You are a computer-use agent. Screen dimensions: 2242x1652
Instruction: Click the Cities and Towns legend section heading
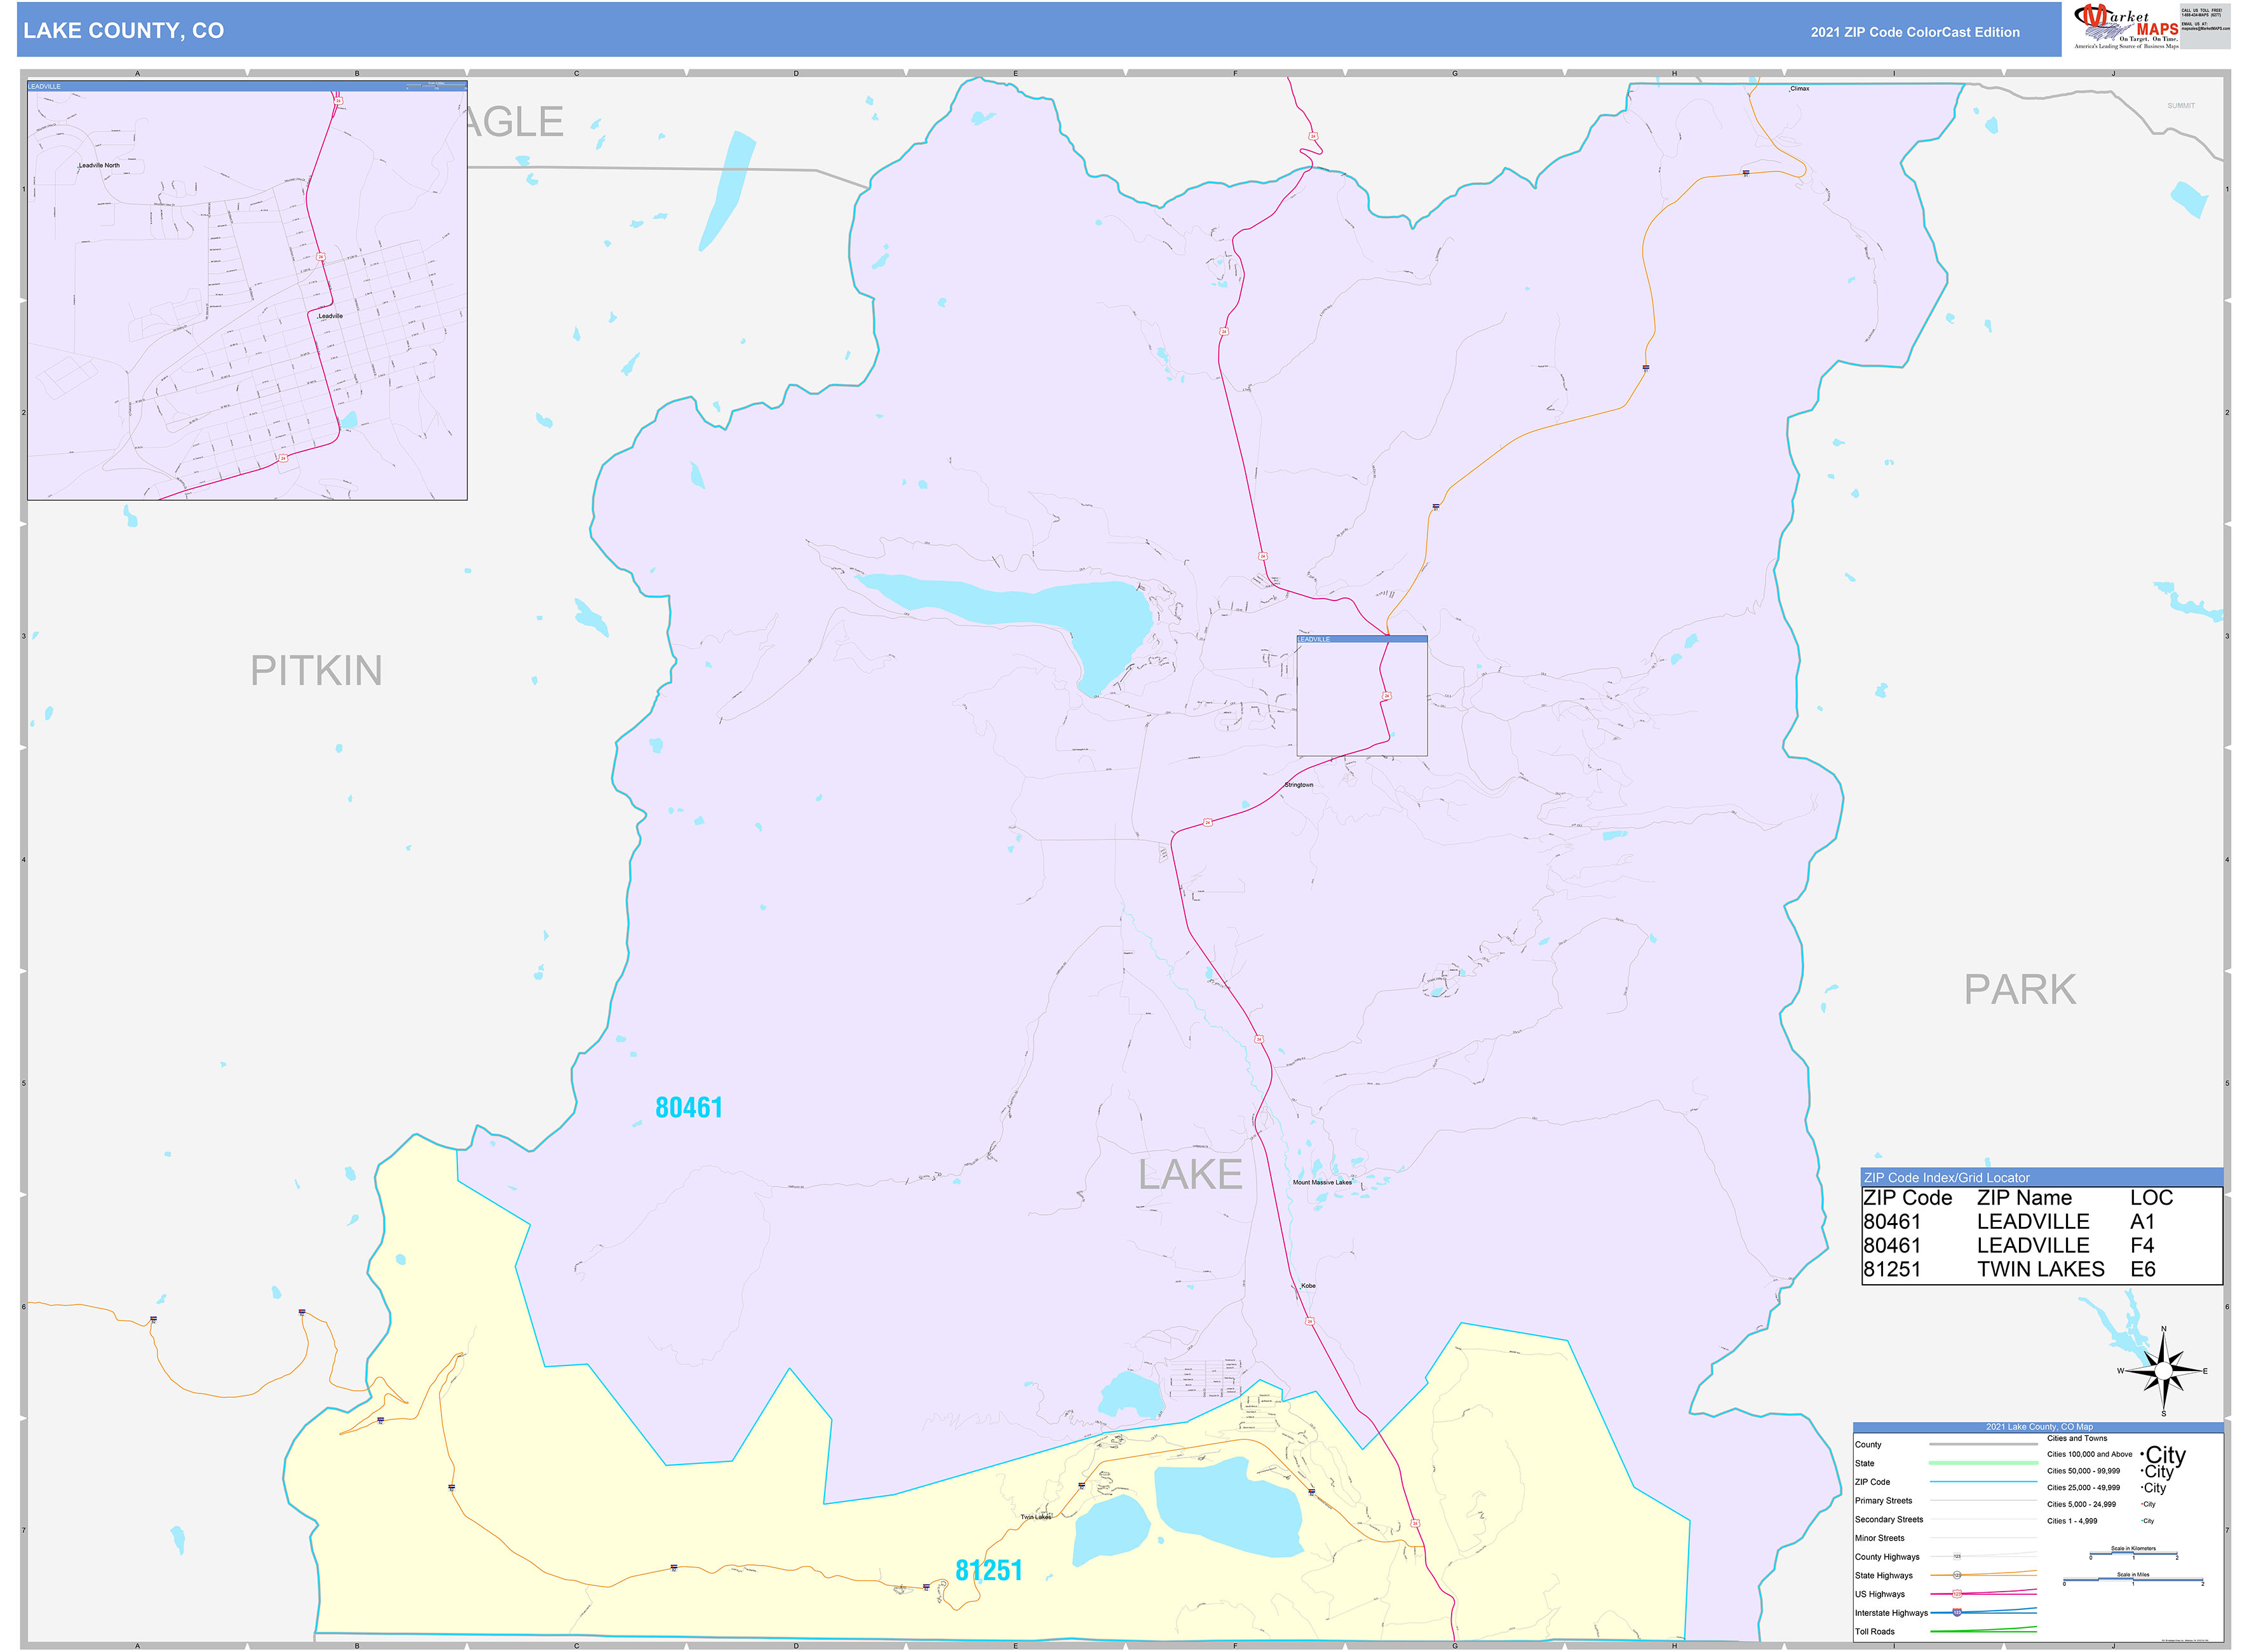click(2077, 1438)
